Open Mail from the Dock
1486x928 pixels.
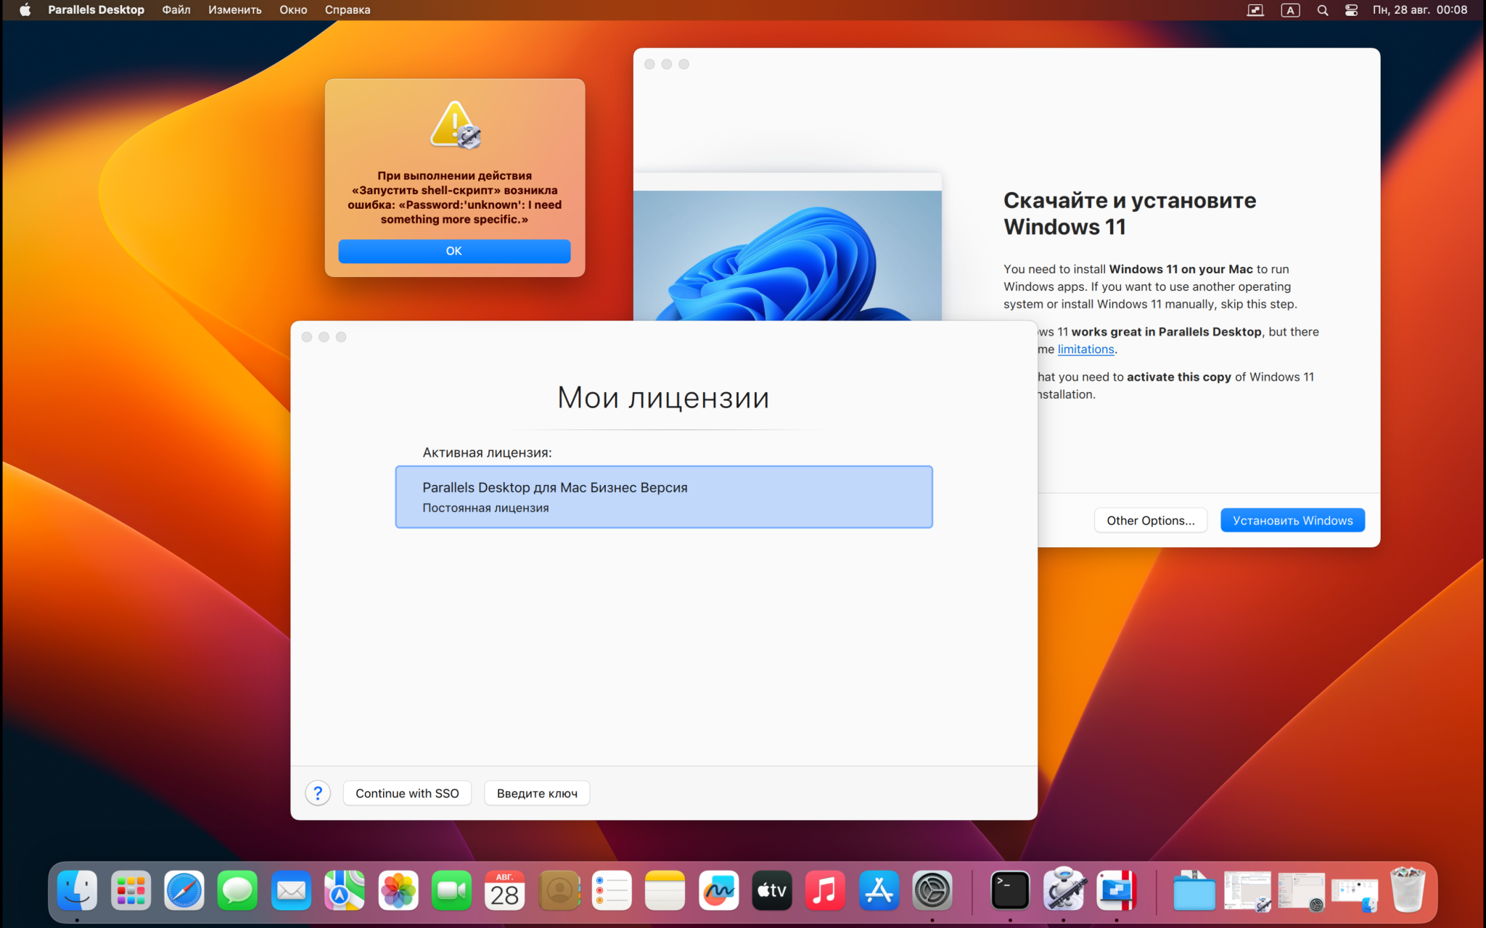coord(291,890)
